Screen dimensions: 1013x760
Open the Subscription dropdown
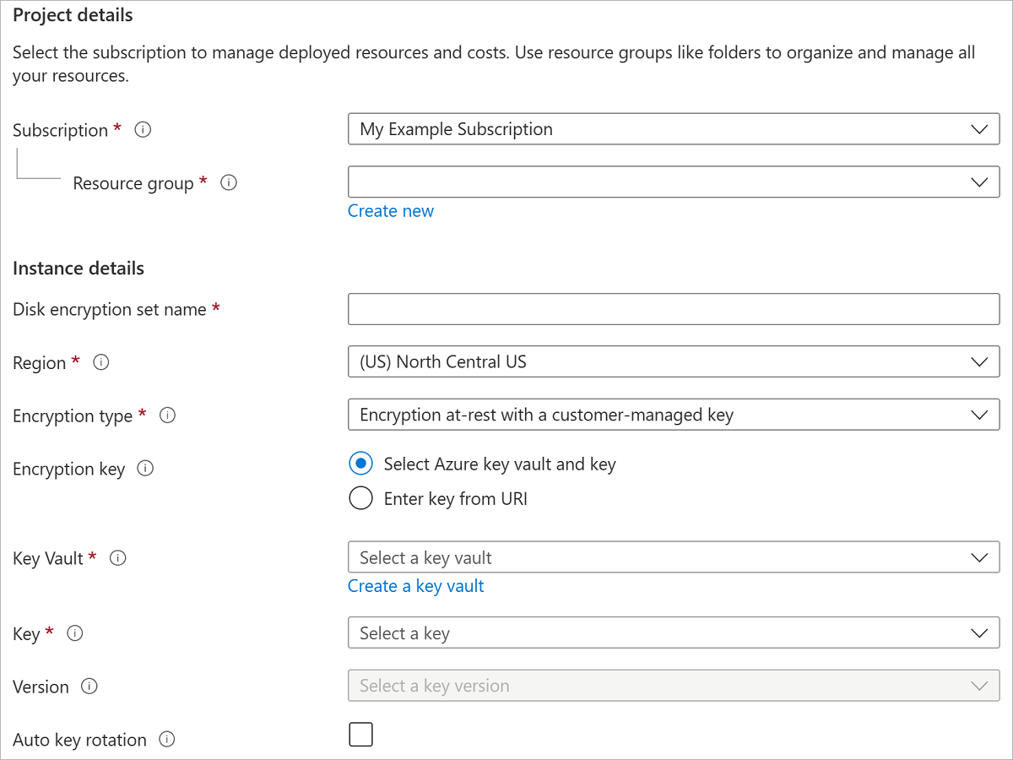point(674,129)
